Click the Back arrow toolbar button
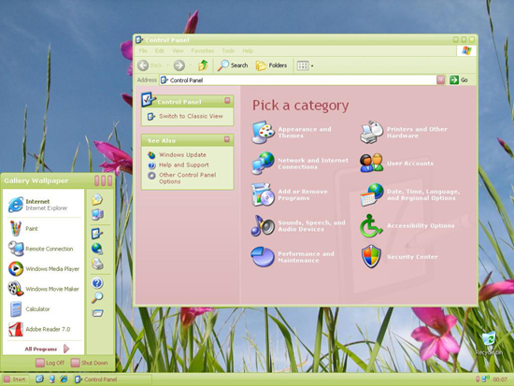Image resolution: width=514 pixels, height=386 pixels. [x=143, y=65]
